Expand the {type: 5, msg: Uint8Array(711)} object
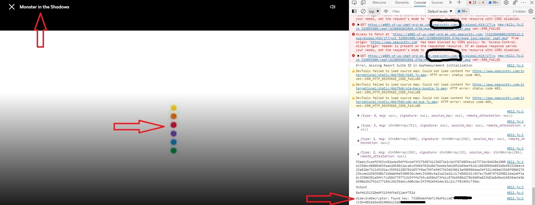The height and width of the screenshot is (205, 535). pos(358,127)
